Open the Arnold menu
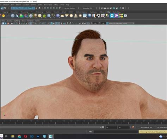The height and width of the screenshot is (139, 167). [62, 5]
